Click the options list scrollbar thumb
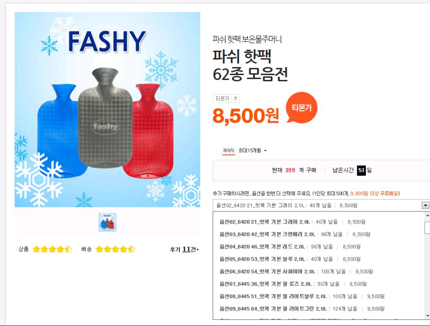The height and width of the screenshot is (326, 430). 427,228
